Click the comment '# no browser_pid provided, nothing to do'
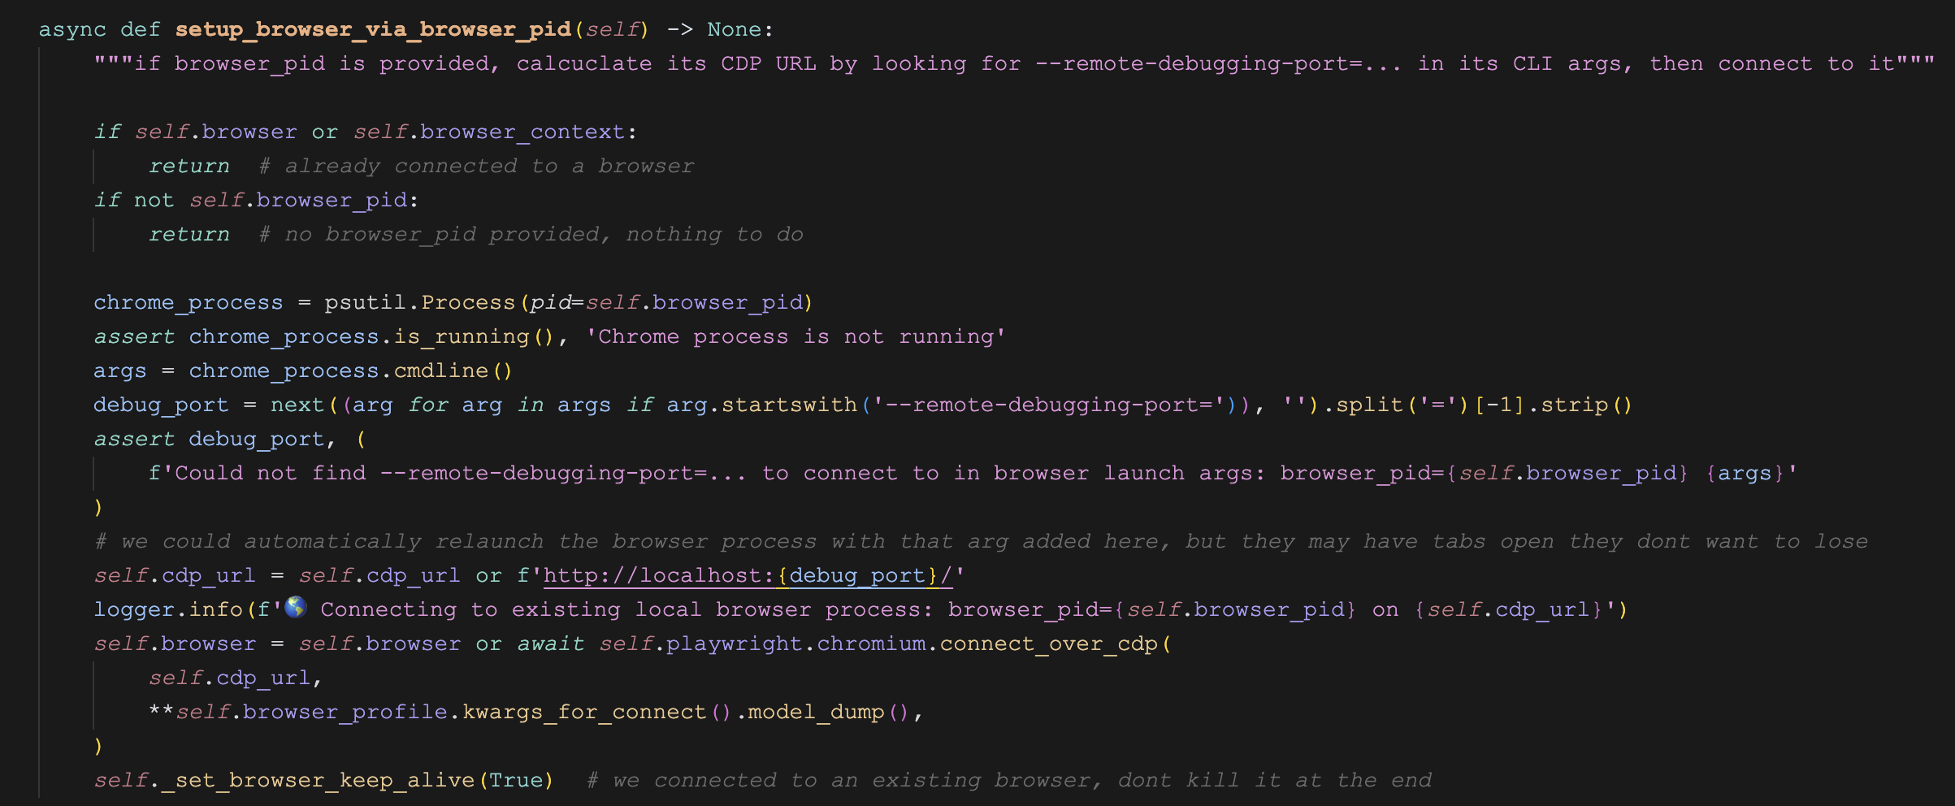 click(531, 234)
